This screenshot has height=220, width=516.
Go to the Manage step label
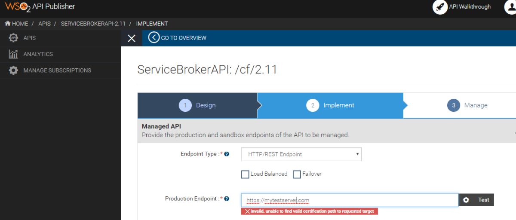476,105
